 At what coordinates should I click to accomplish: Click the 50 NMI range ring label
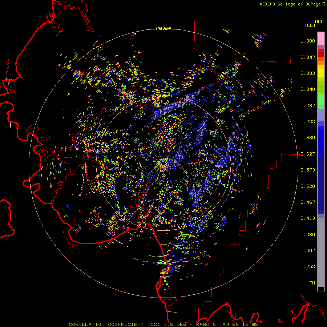163,96
